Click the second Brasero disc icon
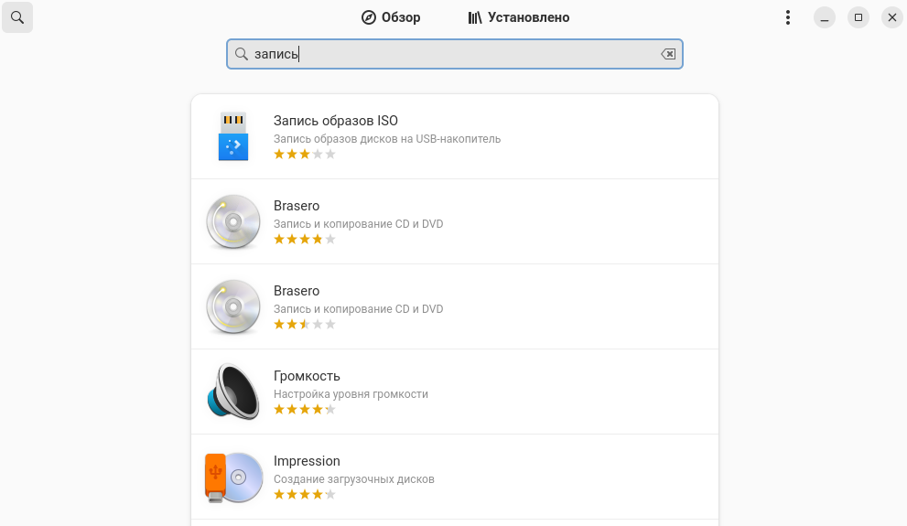 pos(233,306)
